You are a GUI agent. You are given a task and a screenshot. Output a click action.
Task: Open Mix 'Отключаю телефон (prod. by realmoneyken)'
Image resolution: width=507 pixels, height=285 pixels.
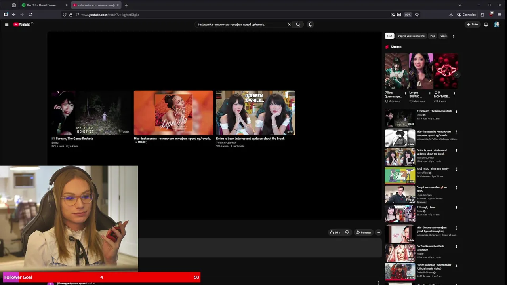400,234
